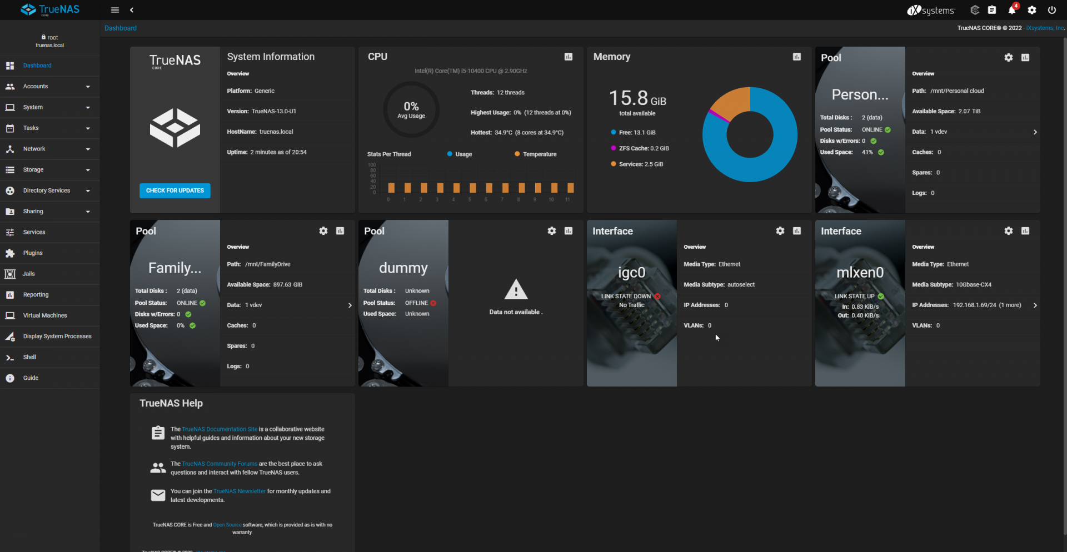The height and width of the screenshot is (552, 1067).
Task: Open reports chart icon for Personal pool
Action: [x=1025, y=58]
